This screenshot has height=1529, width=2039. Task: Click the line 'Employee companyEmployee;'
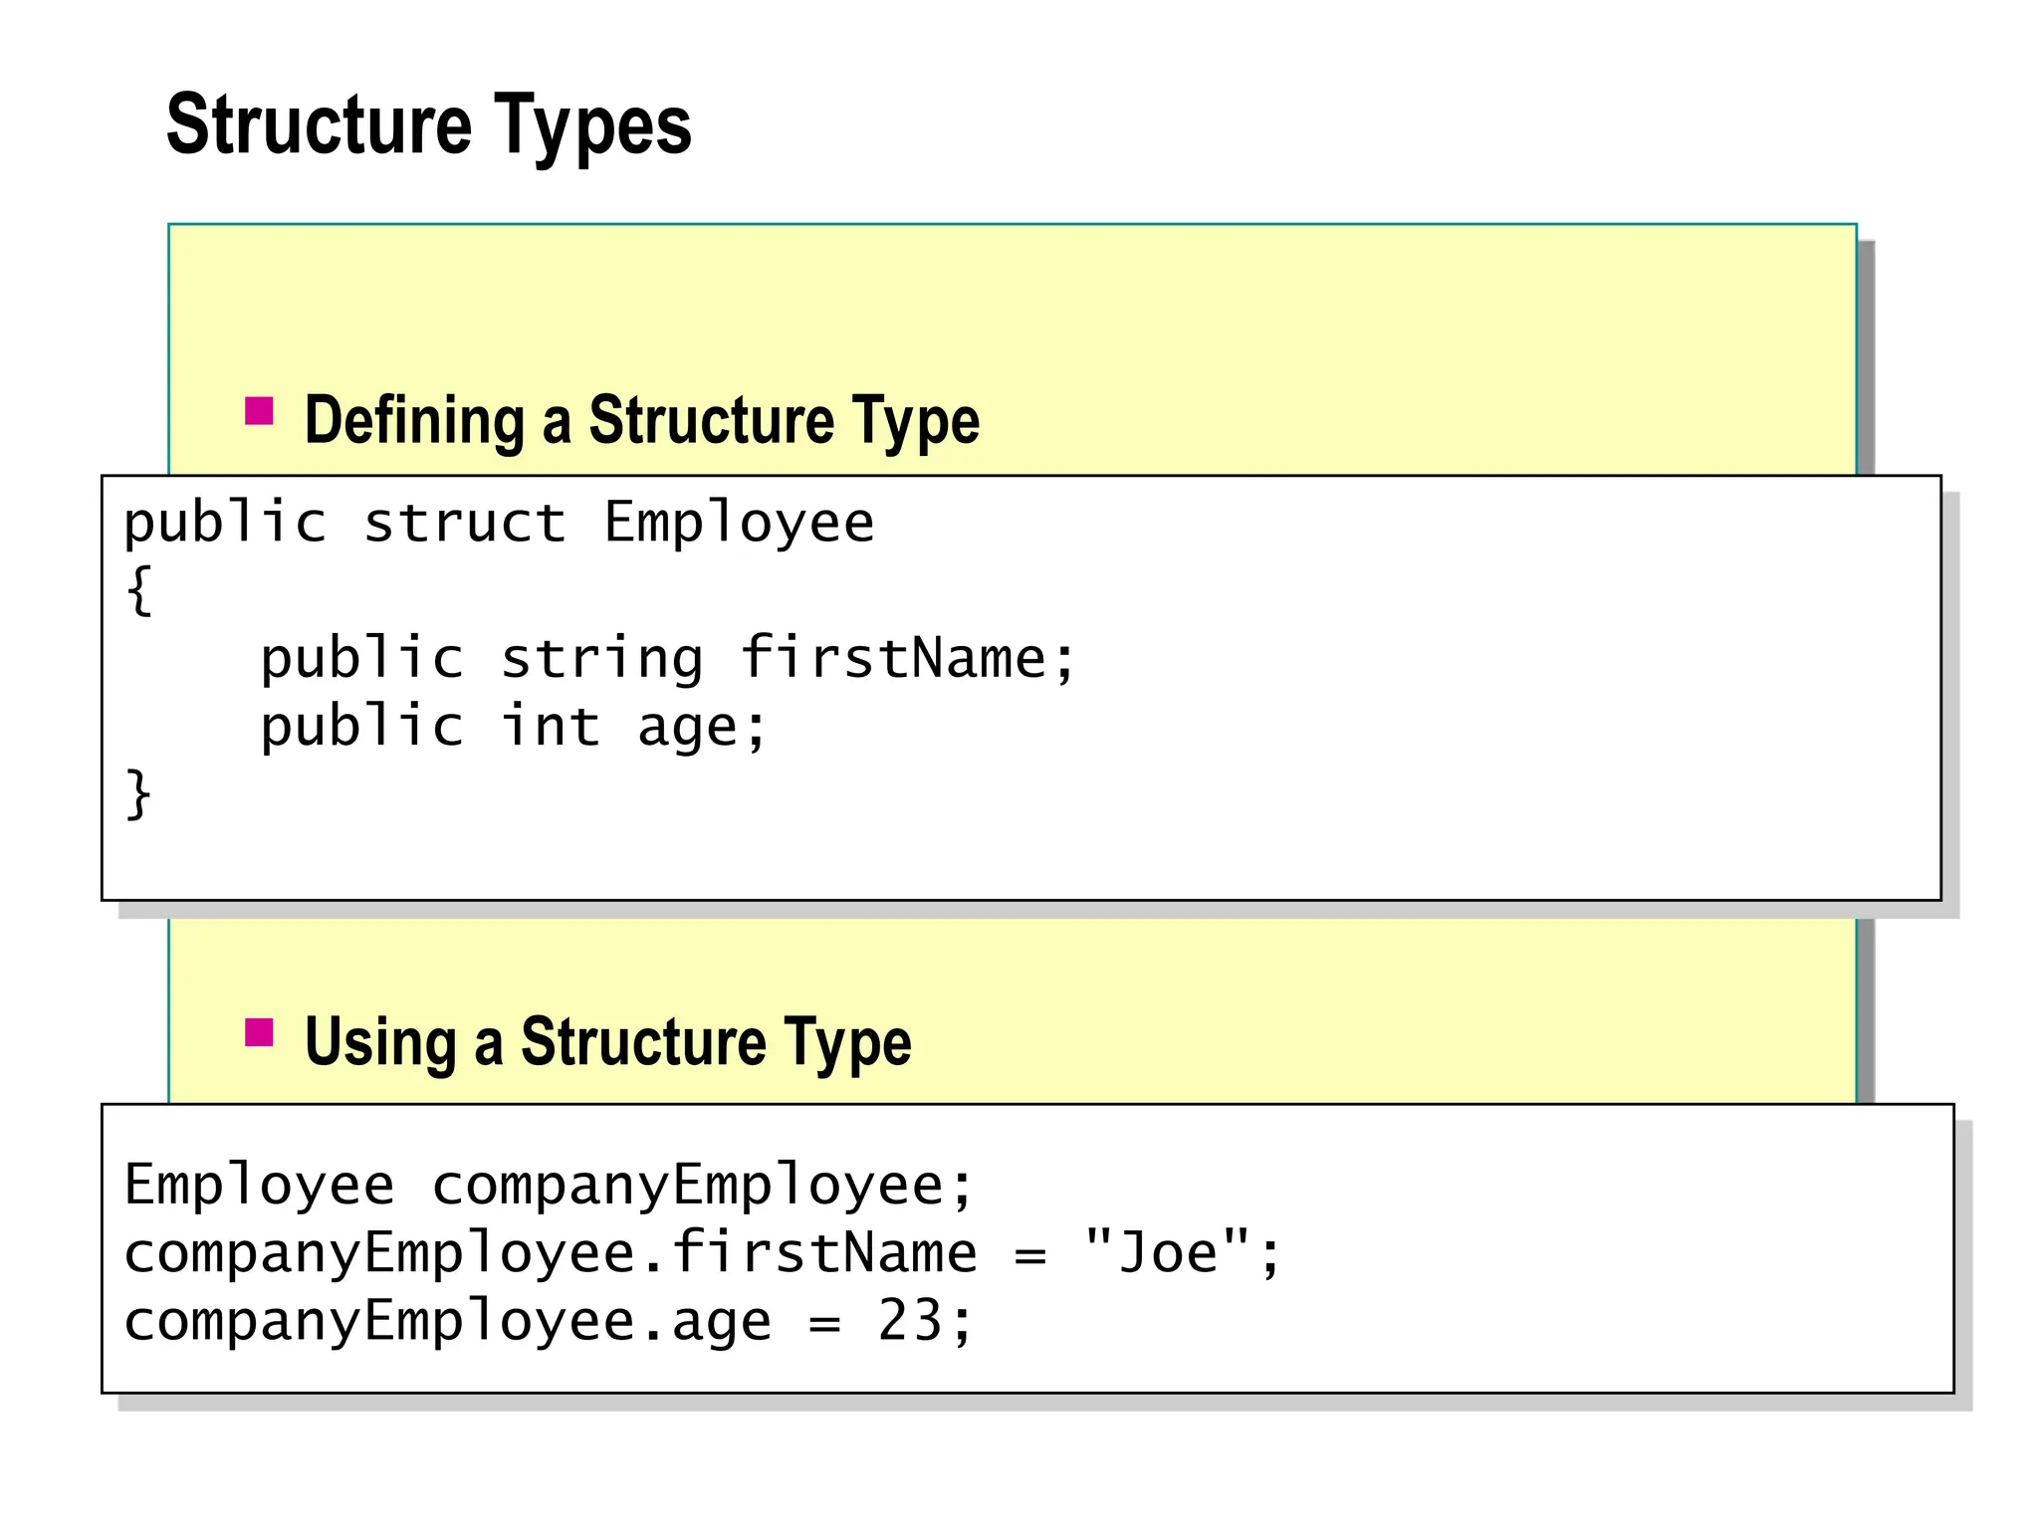[x=549, y=1186]
